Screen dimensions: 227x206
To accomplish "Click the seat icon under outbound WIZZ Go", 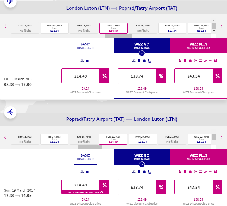I will [149, 61].
